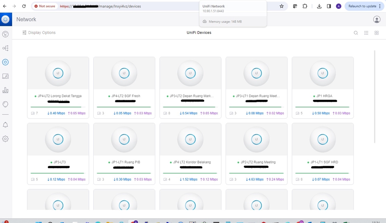Click the 0.40 Mbps download value
Screen dimensions: 386x223
56,113
